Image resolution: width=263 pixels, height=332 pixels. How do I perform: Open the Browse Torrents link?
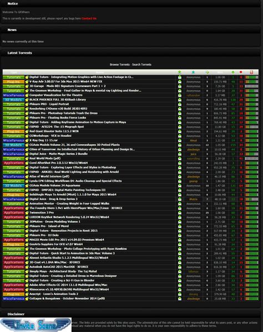pyautogui.click(x=119, y=65)
